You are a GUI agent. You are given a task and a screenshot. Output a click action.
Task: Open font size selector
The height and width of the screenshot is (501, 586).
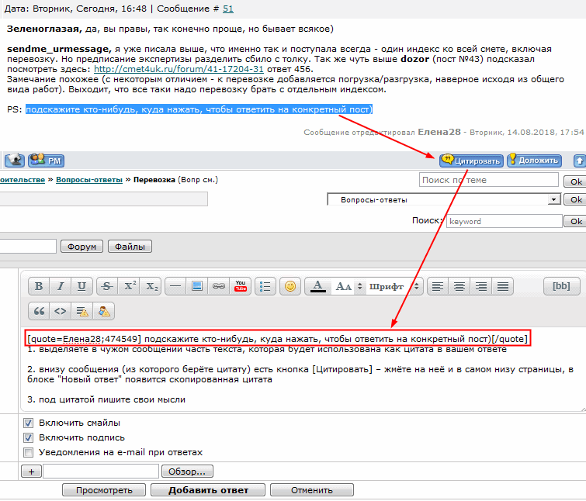point(348,286)
